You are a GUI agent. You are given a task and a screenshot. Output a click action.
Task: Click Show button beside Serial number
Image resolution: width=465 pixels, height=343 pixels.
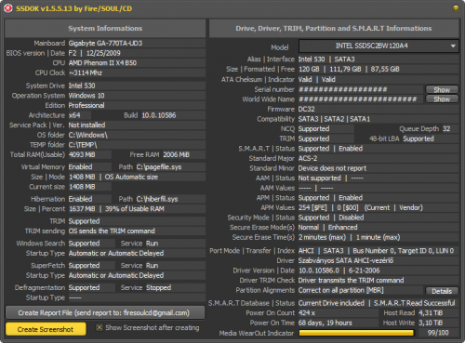click(442, 89)
